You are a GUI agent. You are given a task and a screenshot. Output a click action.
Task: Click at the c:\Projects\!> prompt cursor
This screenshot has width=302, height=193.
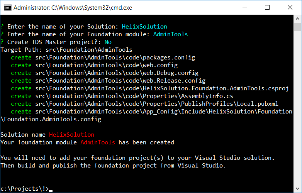point(51,189)
